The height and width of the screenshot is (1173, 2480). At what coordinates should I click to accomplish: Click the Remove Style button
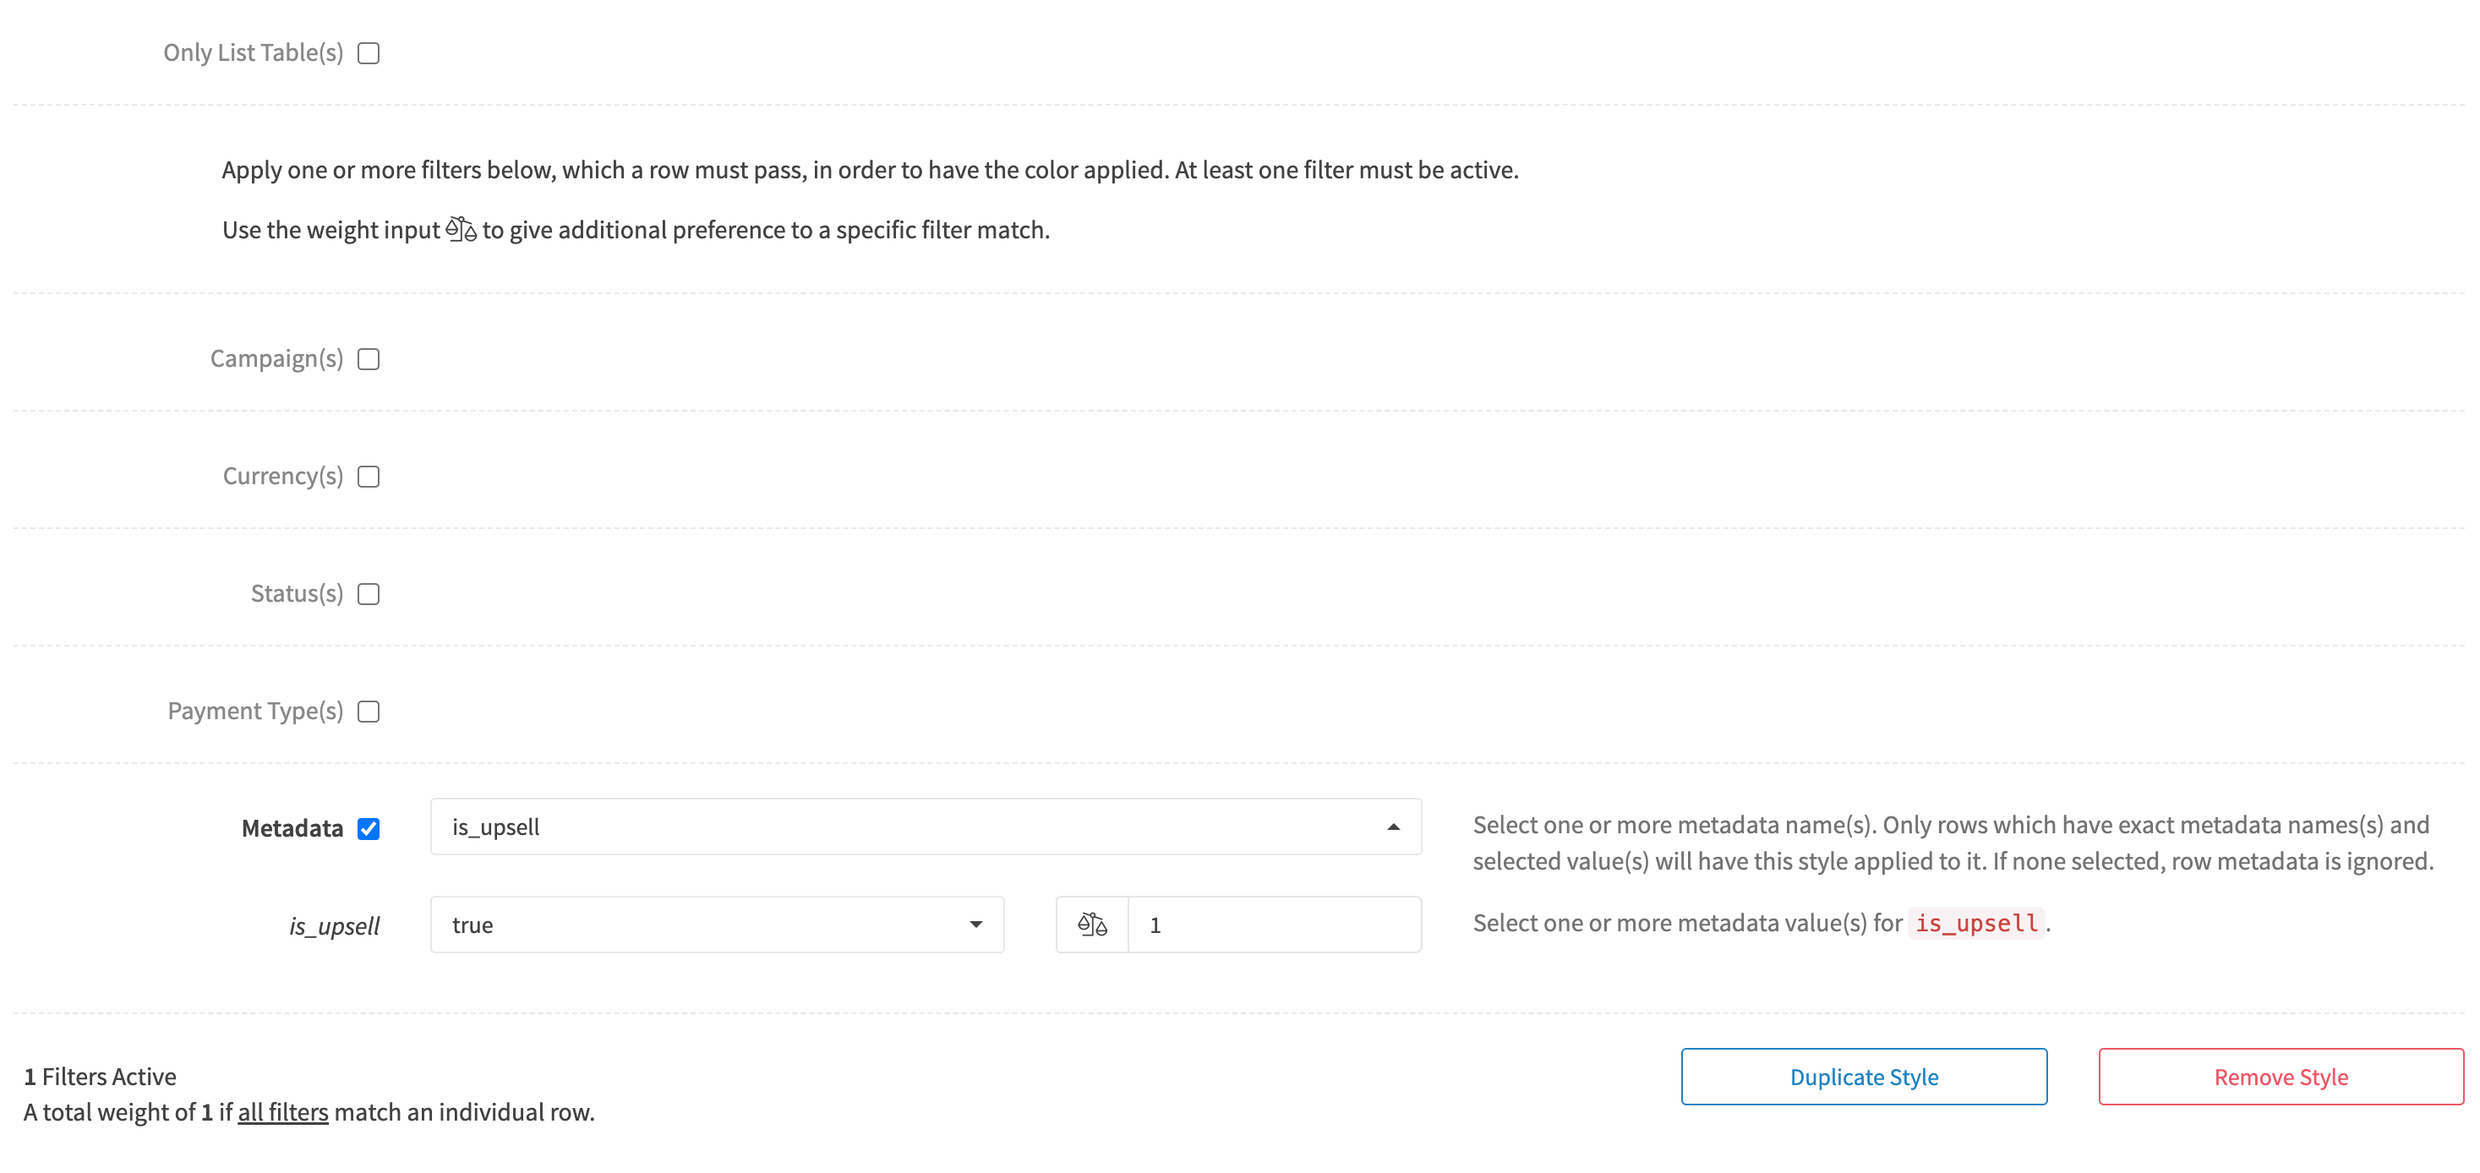pos(2281,1077)
